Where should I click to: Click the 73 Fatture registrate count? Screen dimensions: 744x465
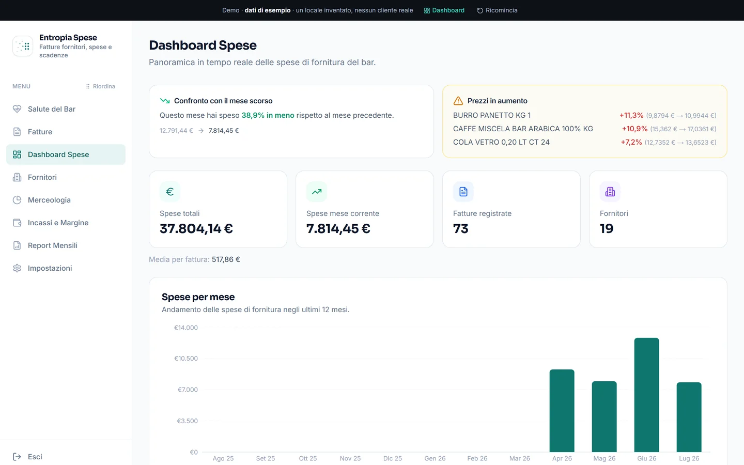tap(461, 228)
